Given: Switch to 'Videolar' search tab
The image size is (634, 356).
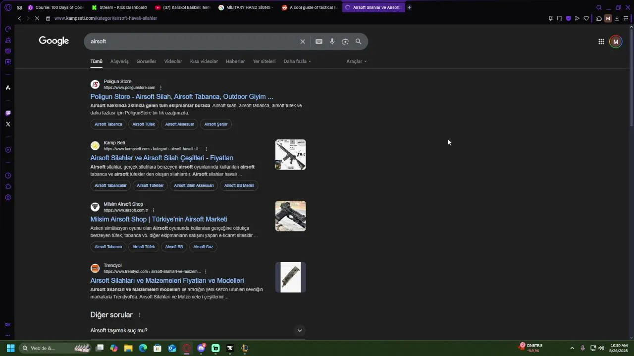Looking at the screenshot, I should pyautogui.click(x=173, y=61).
